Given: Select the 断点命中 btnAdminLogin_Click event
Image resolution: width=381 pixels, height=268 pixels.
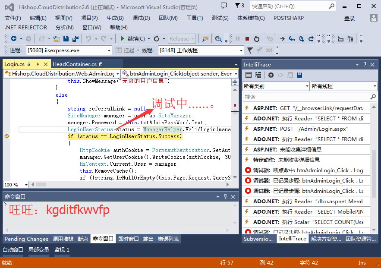Looking at the screenshot, I should [306, 170].
